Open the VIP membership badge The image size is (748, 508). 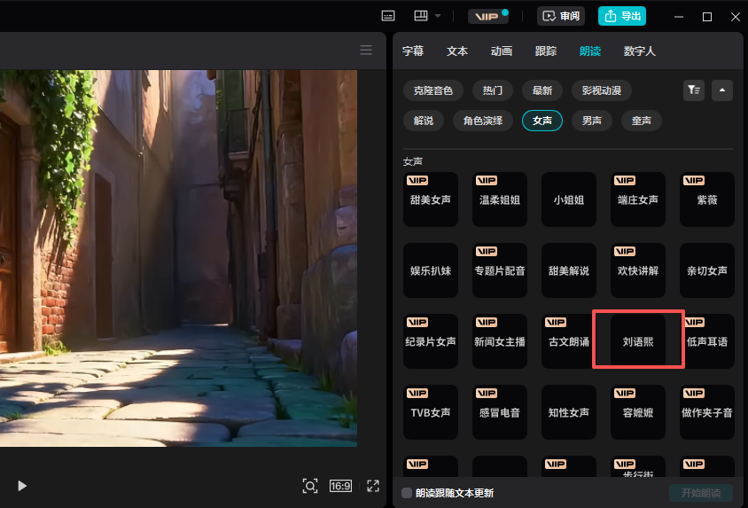click(x=487, y=16)
